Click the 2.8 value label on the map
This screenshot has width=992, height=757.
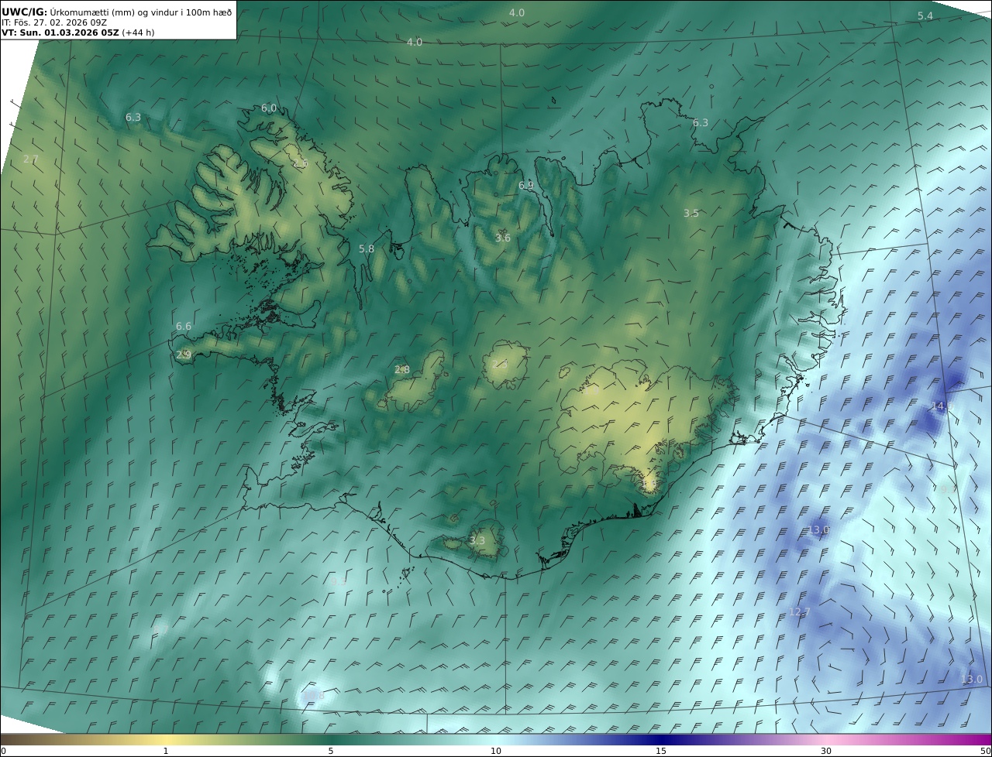point(402,370)
